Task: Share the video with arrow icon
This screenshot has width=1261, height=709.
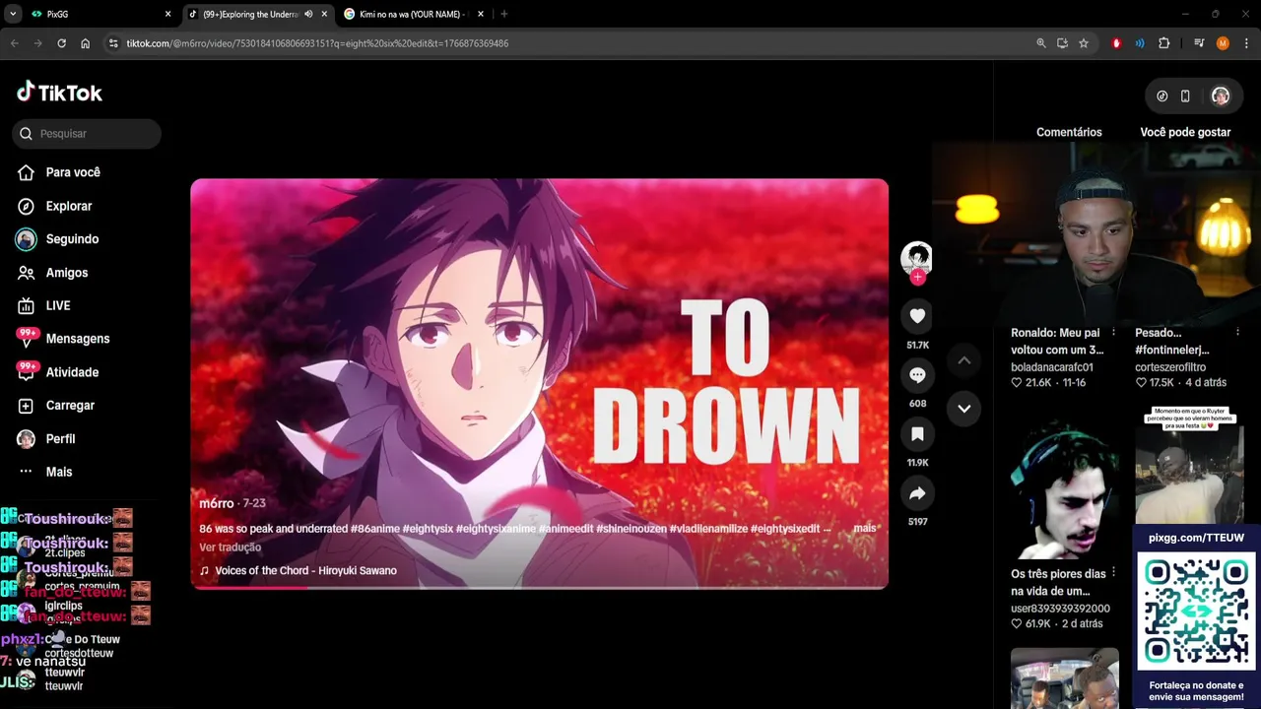Action: 917,493
